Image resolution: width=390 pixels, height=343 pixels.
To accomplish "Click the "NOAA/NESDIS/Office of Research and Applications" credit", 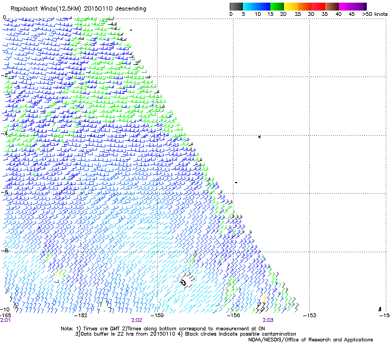I will (x=310, y=340).
